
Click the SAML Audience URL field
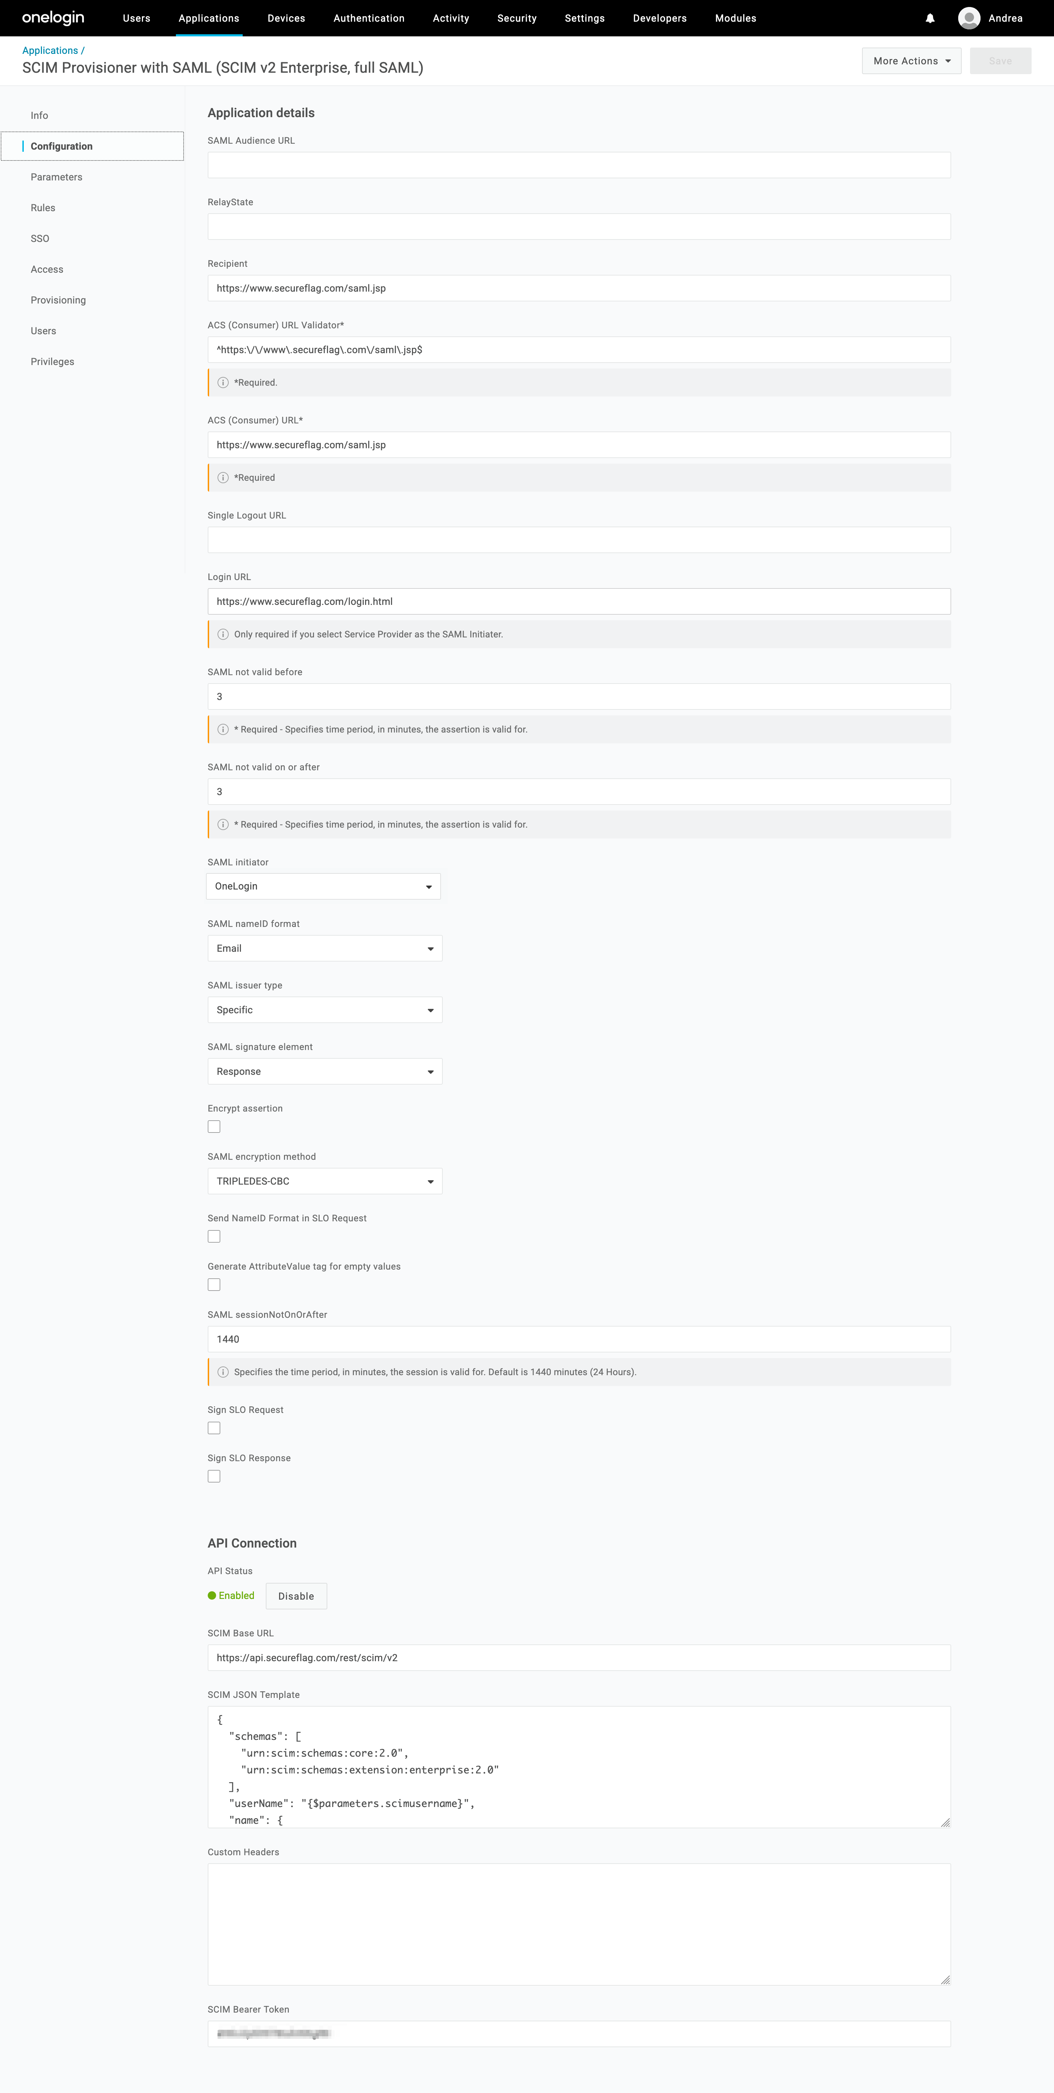(x=579, y=165)
